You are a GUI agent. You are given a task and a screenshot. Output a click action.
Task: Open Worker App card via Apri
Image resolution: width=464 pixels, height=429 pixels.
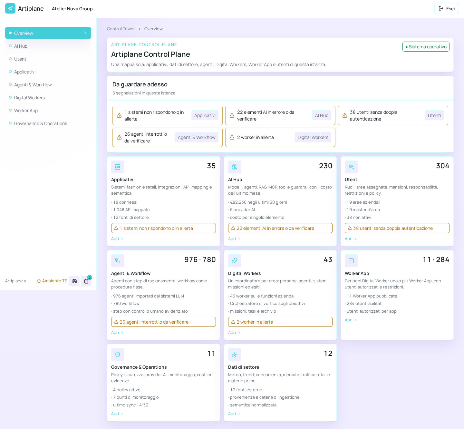click(x=351, y=320)
